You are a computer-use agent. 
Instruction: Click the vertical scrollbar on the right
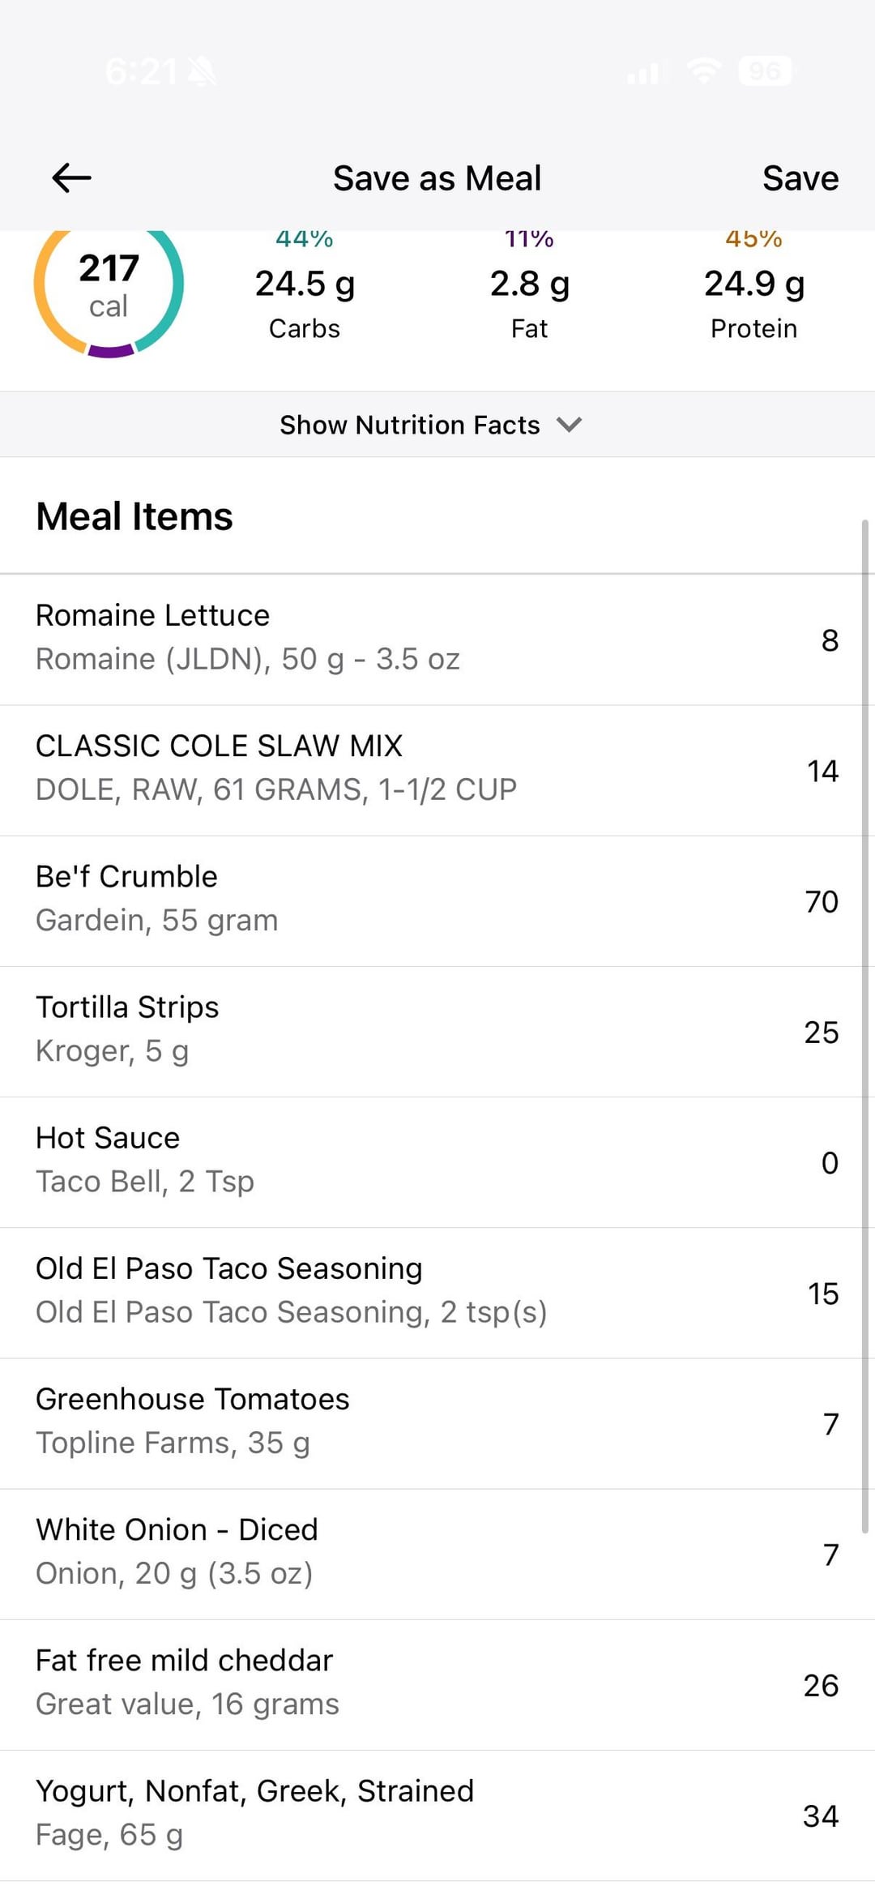864,1025
